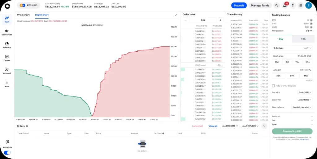This screenshot has width=317, height=159.
Task: Click the search magnifier icon
Action: pos(276,5)
